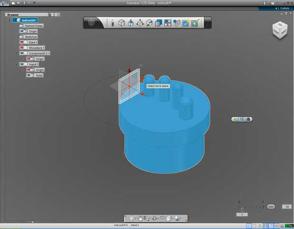The image size is (294, 229).
Task: Open the Pattern grid tool
Action: point(167,23)
